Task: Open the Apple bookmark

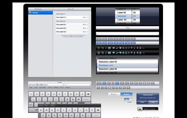Action: pyautogui.click(x=31, y=88)
